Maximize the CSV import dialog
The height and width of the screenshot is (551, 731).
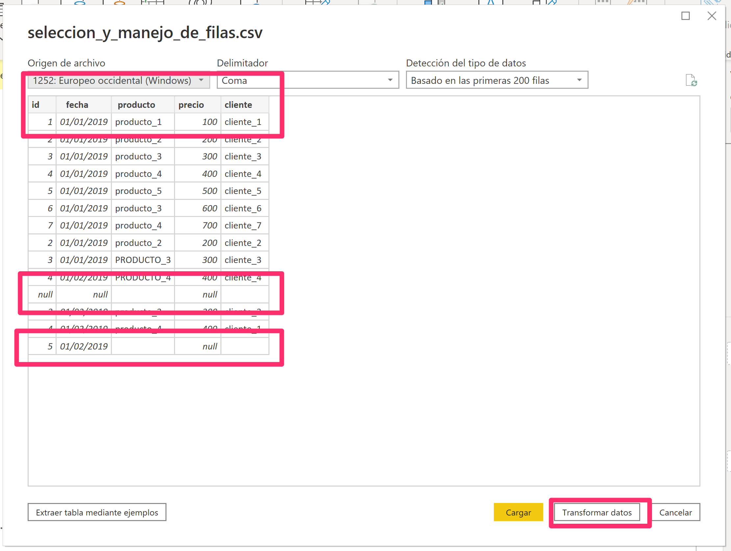[685, 16]
